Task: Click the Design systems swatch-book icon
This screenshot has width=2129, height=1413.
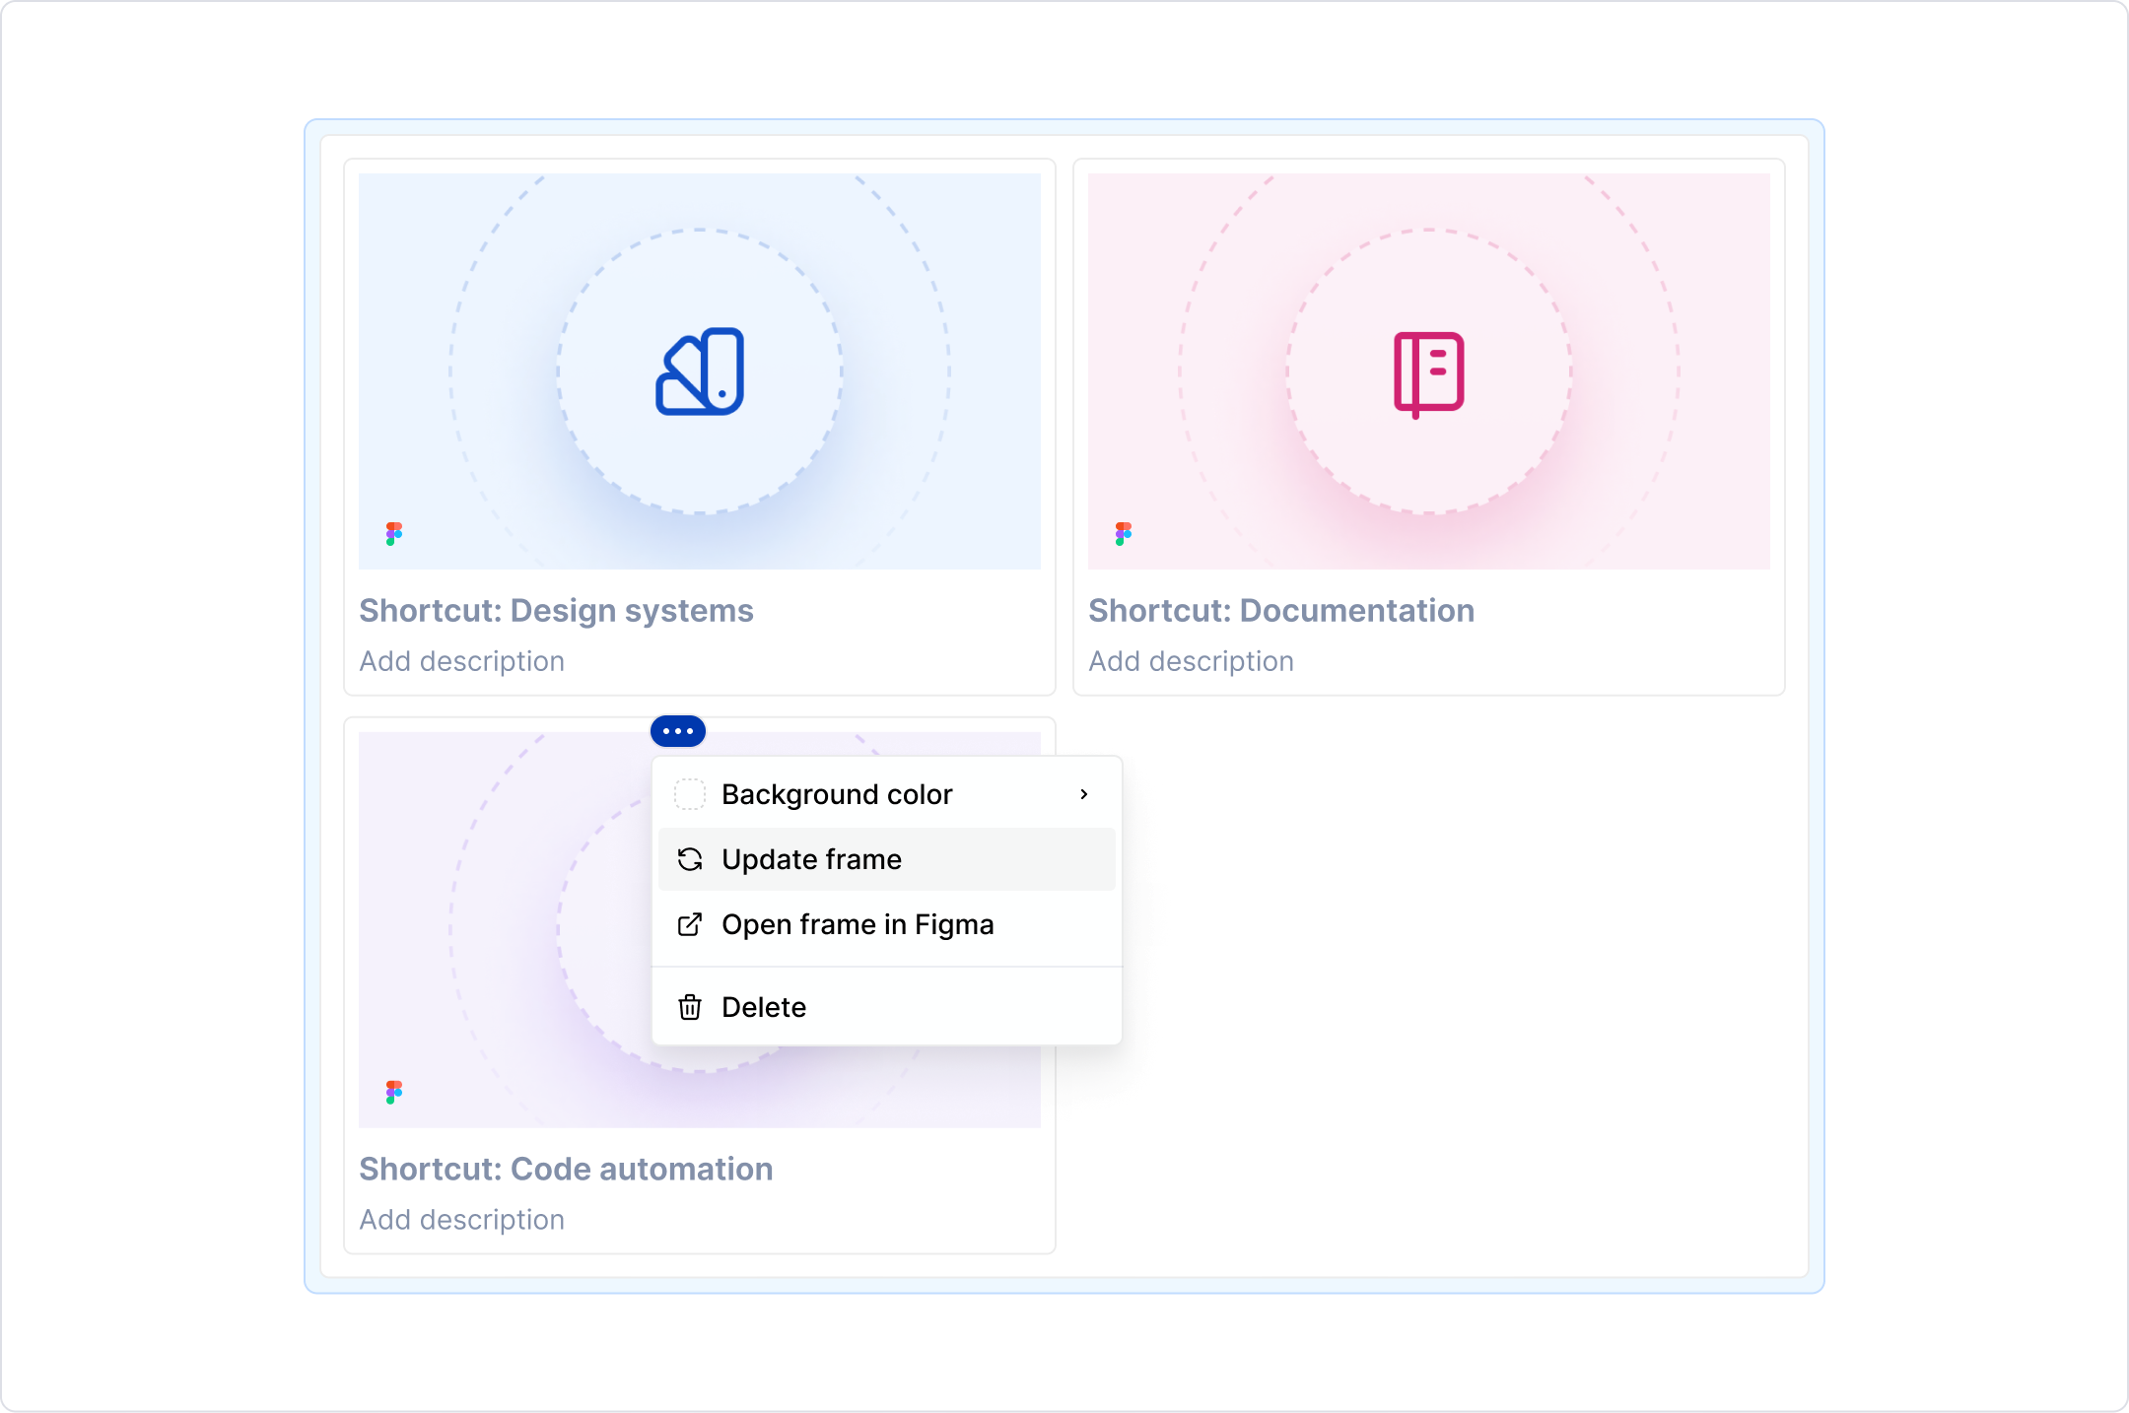Action: click(x=700, y=371)
